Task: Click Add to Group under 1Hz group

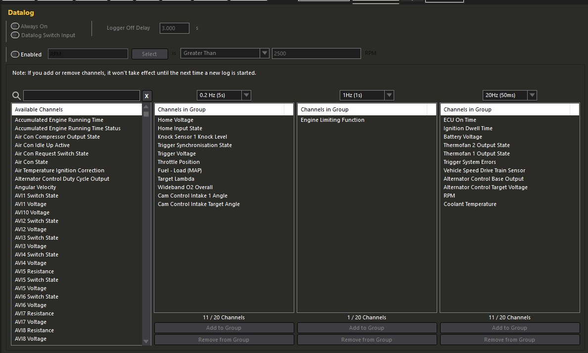Action: click(x=367, y=328)
